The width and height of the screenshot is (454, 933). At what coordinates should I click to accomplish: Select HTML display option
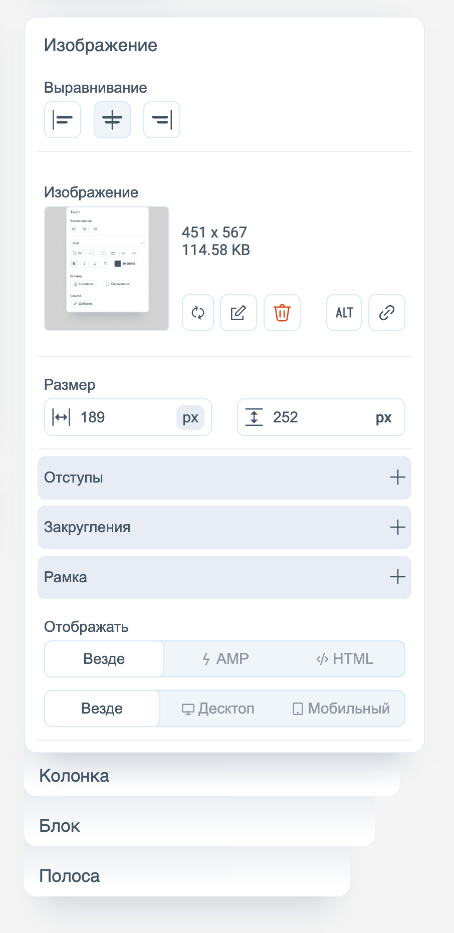pos(345,659)
